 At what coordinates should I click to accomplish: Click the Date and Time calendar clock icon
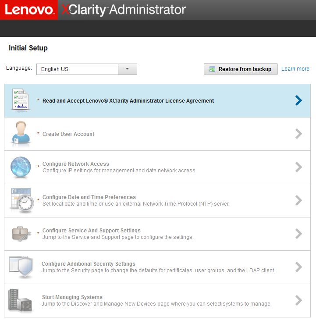[22, 200]
